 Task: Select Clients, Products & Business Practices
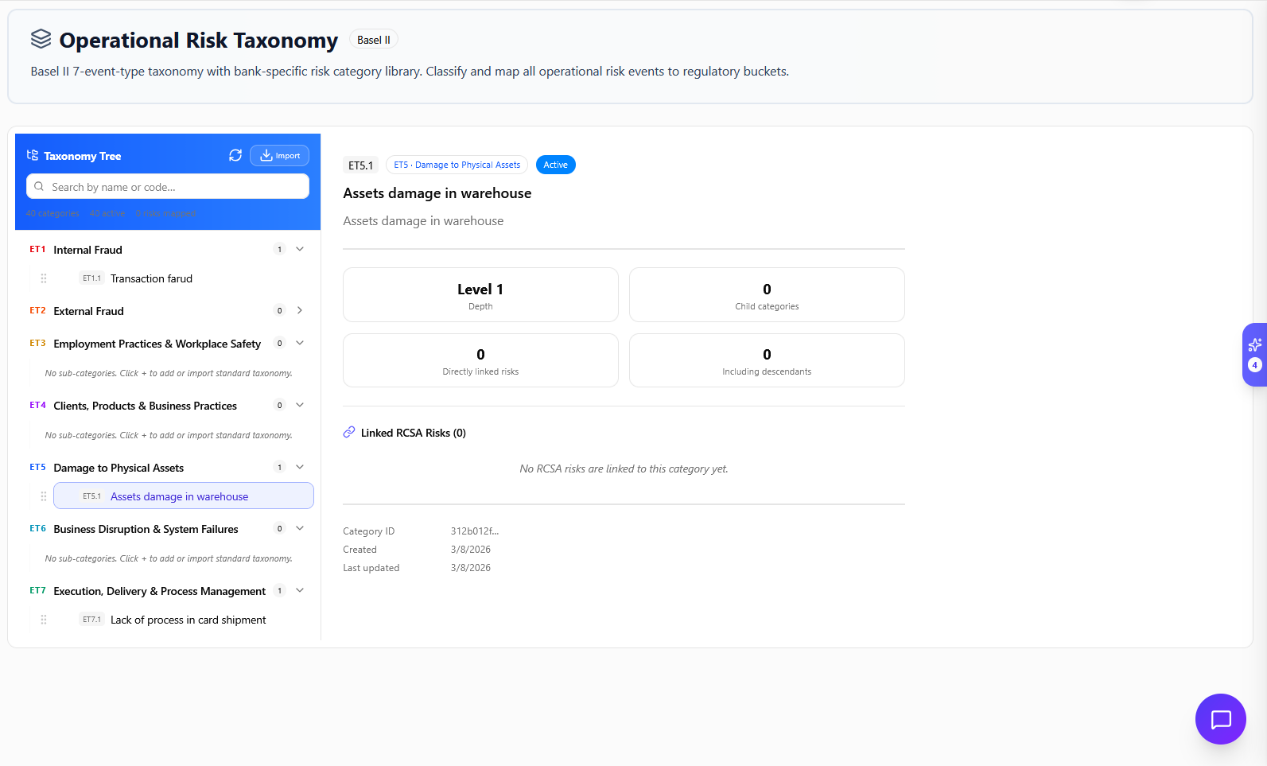145,406
